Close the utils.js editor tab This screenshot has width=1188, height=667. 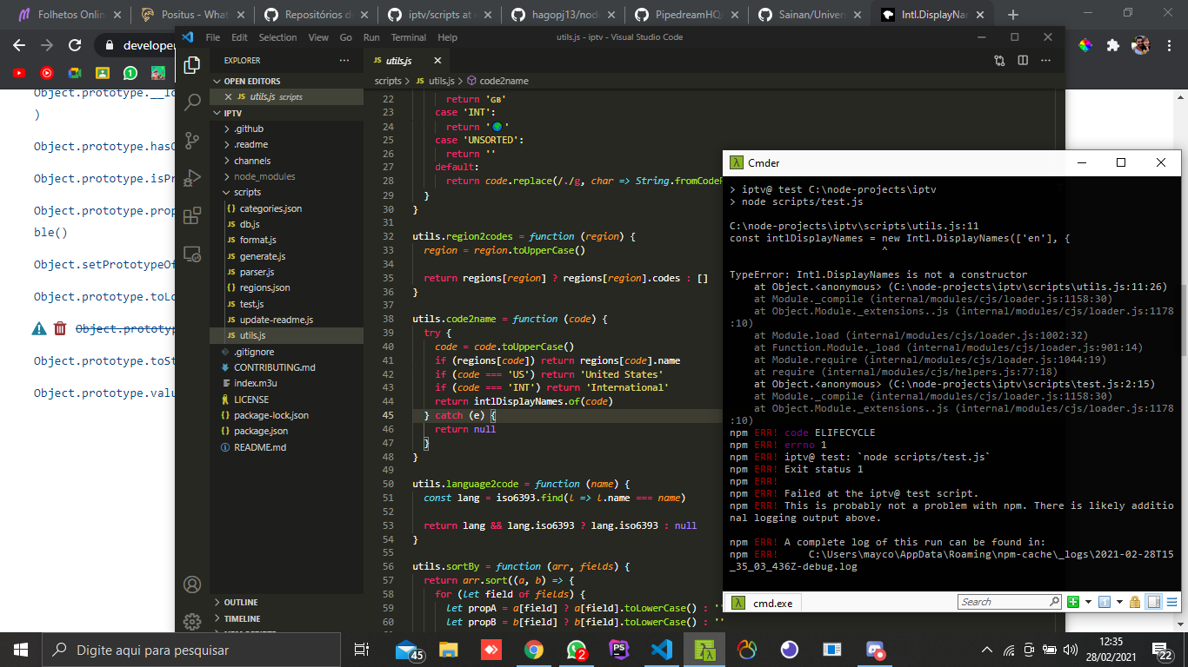[437, 61]
